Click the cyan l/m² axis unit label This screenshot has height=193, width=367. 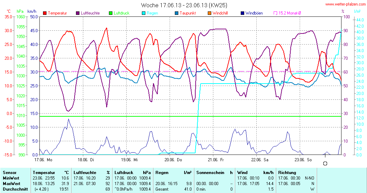pos(357,11)
